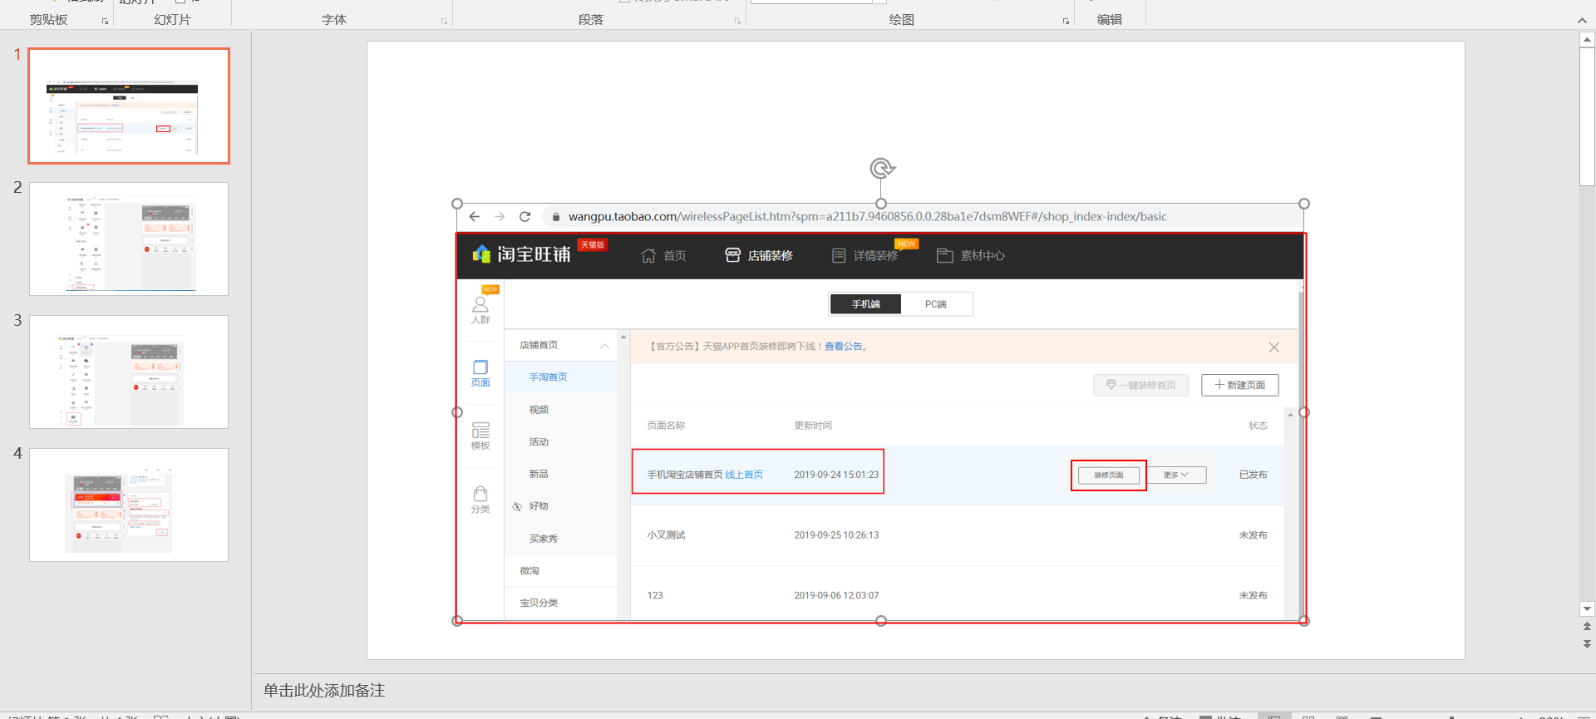Click the picture's left-middle sizing handle
1596x719 pixels.
[457, 412]
